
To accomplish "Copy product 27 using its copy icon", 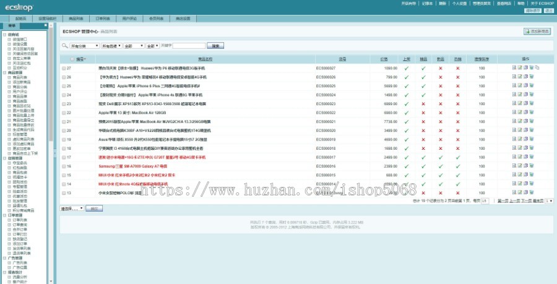I will point(525,67).
